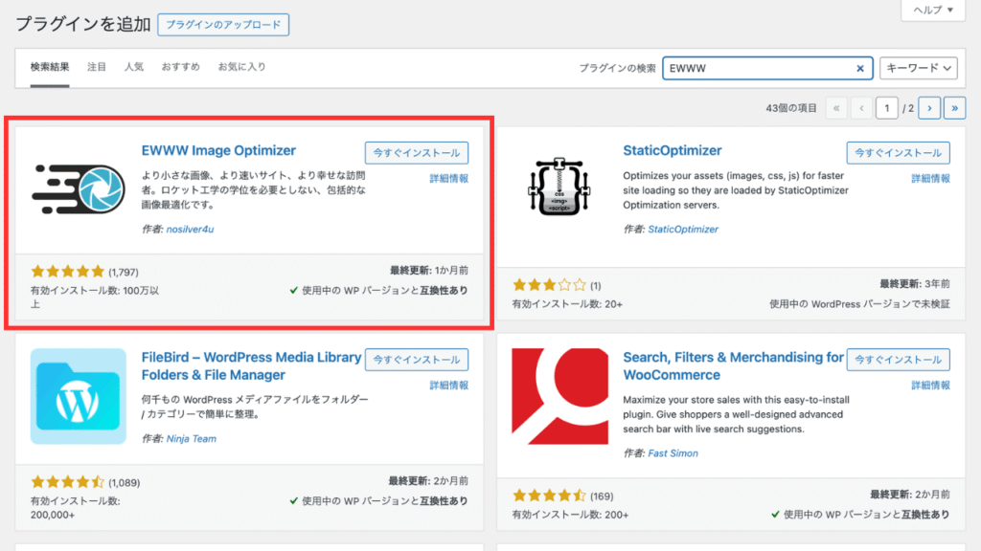Viewport: 981px width, 551px height.
Task: Open the キーワード search type dropdown
Action: tap(918, 68)
